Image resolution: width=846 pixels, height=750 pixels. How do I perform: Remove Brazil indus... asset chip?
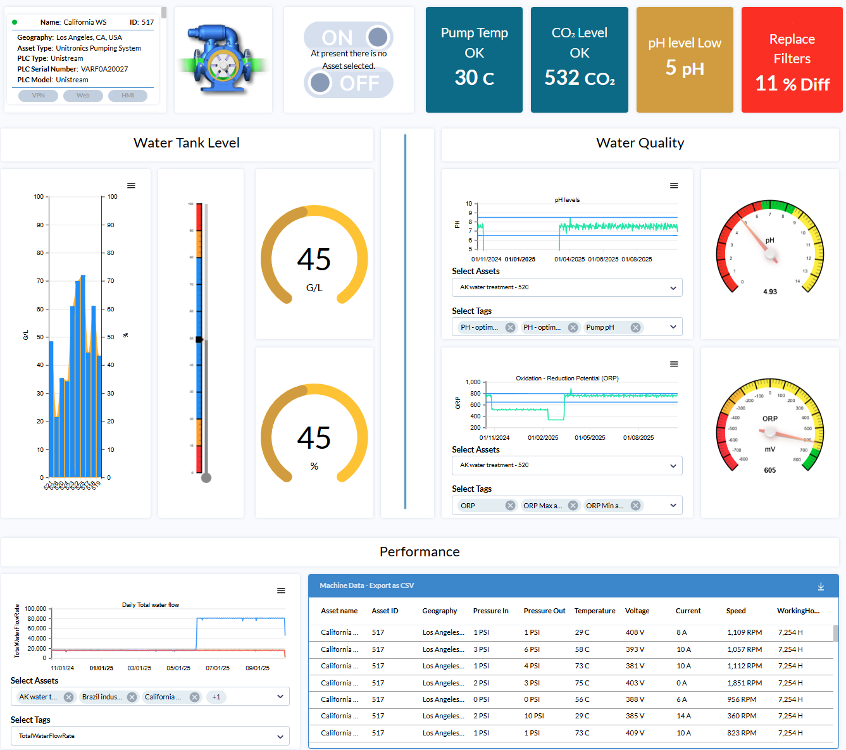click(132, 697)
